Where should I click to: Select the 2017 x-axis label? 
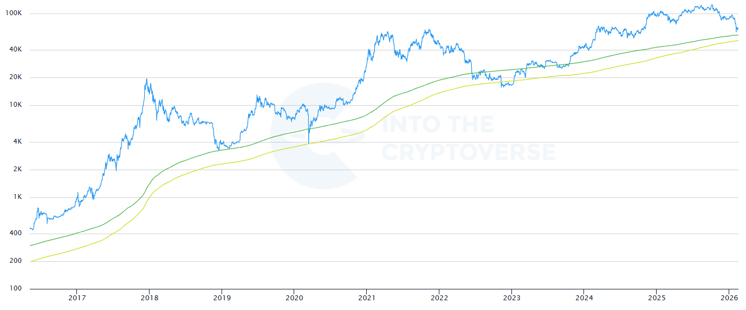click(76, 298)
